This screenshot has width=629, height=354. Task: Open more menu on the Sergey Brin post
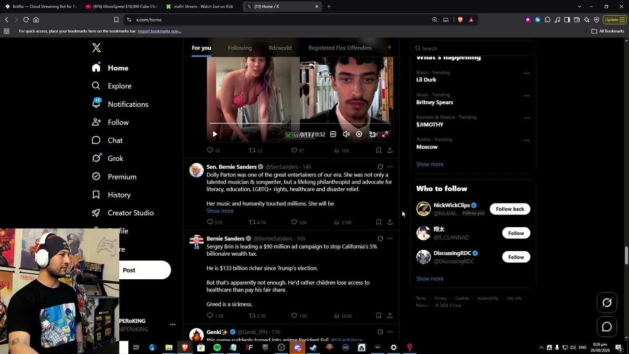[390, 238]
